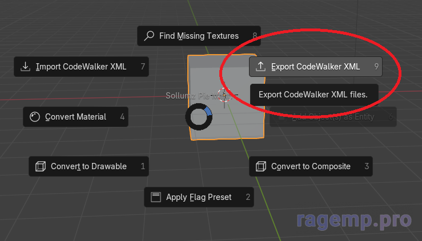Open Apply Flag Preset option

(199, 198)
